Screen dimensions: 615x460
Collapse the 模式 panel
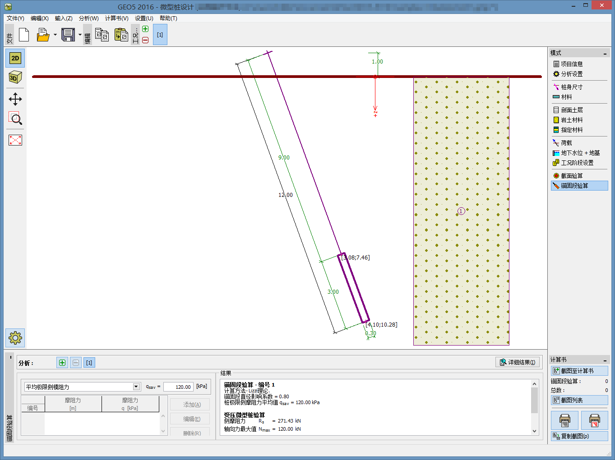(x=605, y=54)
